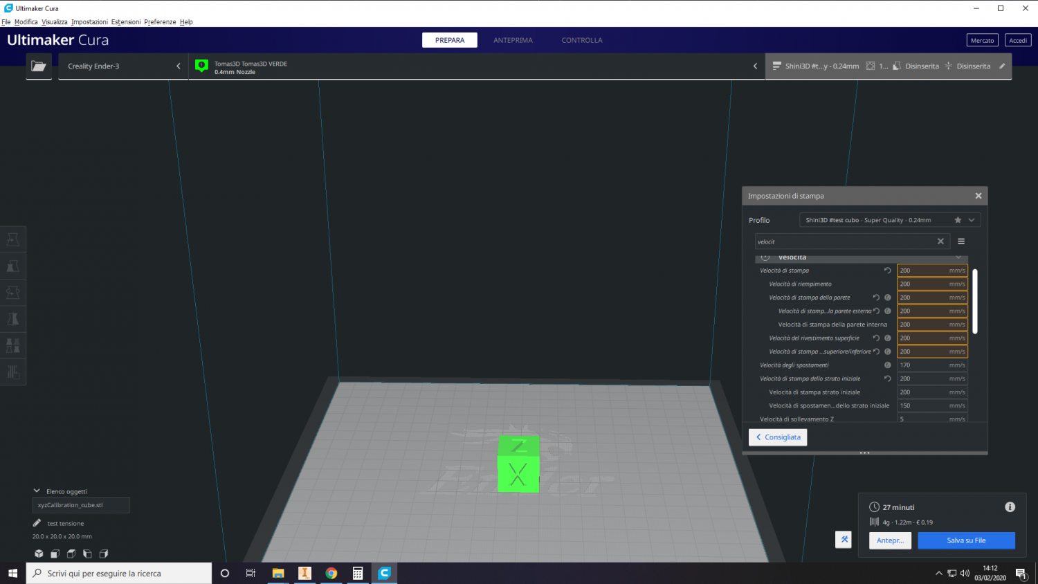Switch to 3D perspective view cube icon
This screenshot has height=584, width=1038.
pos(39,554)
